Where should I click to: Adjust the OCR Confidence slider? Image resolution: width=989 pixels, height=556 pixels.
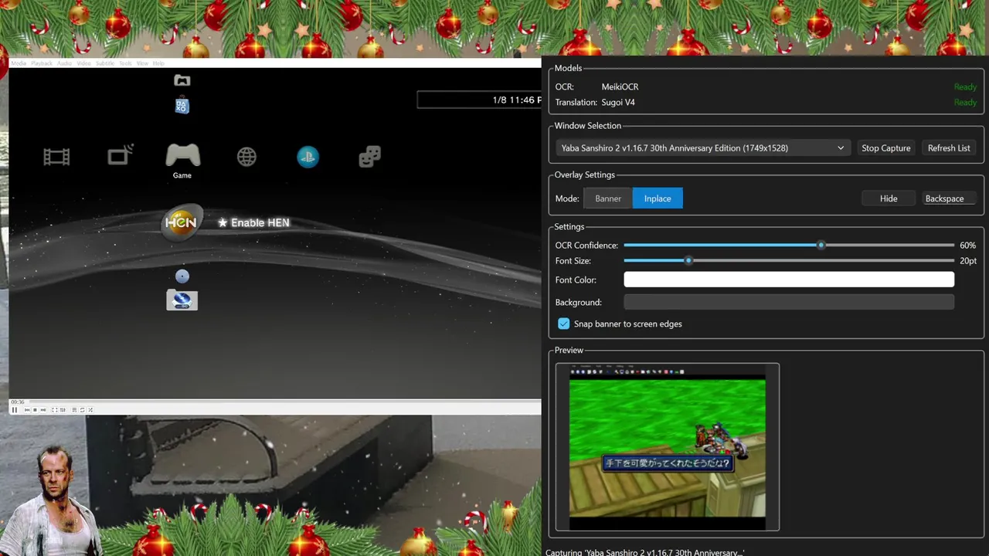point(789,245)
